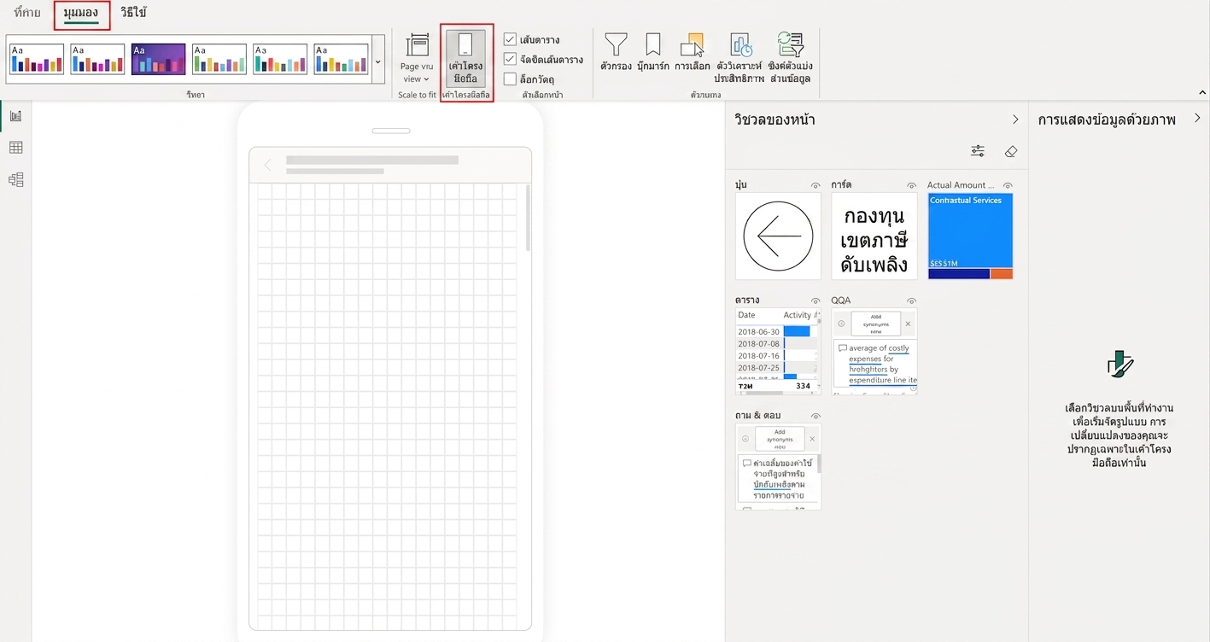Click Add synonyms button in QQA visual
The image size is (1210, 642).
(x=874, y=324)
